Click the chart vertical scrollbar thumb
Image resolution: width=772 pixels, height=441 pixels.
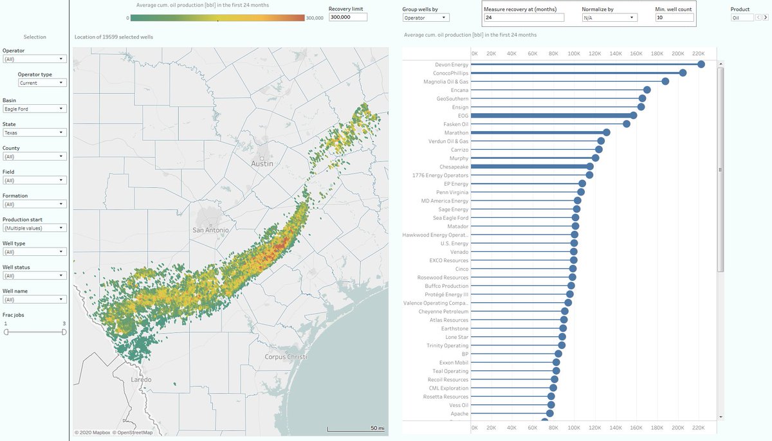(720, 168)
